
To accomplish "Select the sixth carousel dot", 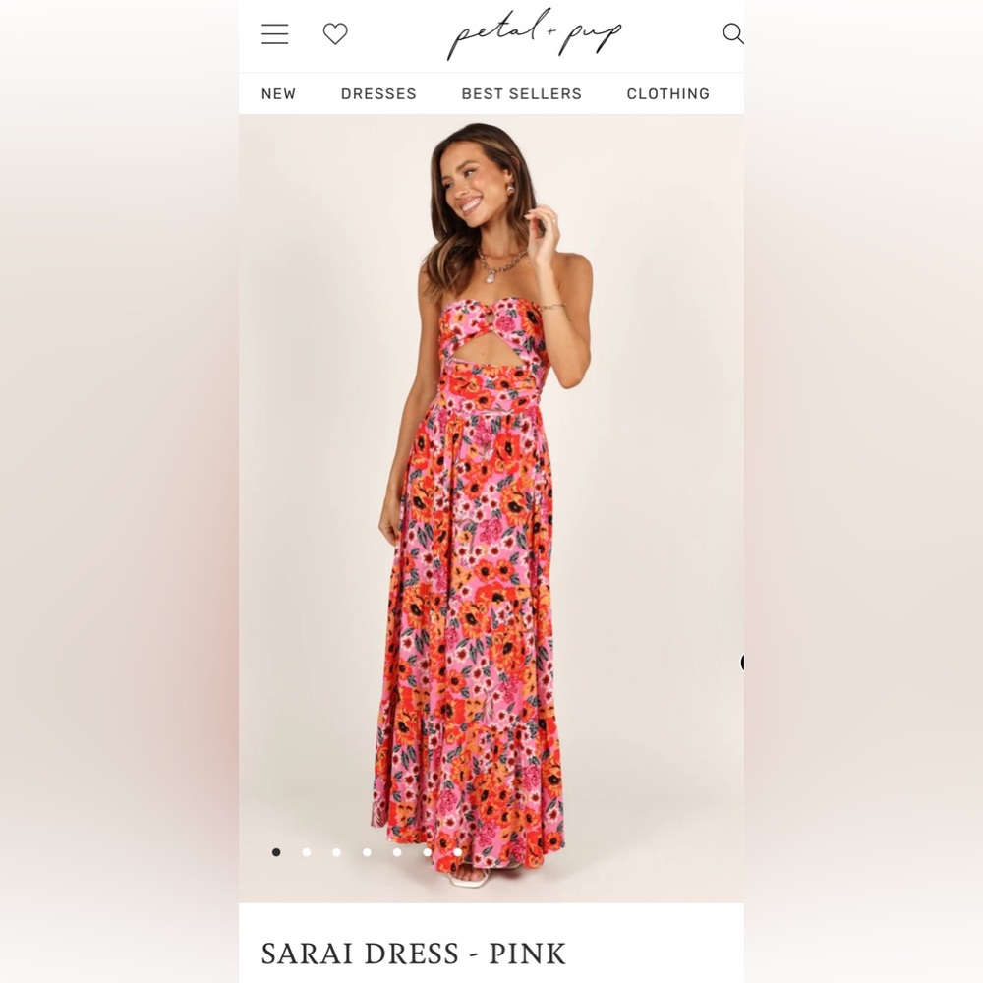I will click(x=427, y=852).
